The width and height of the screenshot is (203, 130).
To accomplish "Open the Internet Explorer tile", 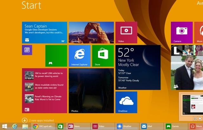I will [80, 56].
